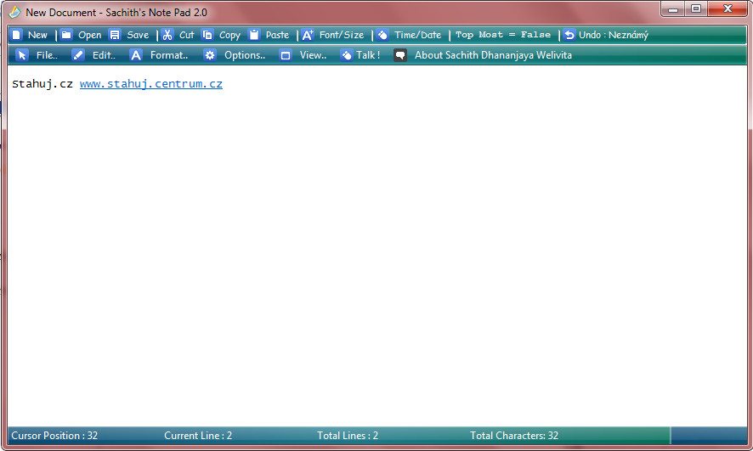This screenshot has height=451, width=753.
Task: Create a New document via toolbar label
Action: pyautogui.click(x=37, y=35)
